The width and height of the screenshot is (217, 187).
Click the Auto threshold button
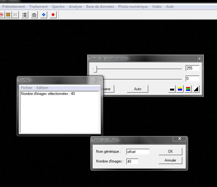pos(138,89)
